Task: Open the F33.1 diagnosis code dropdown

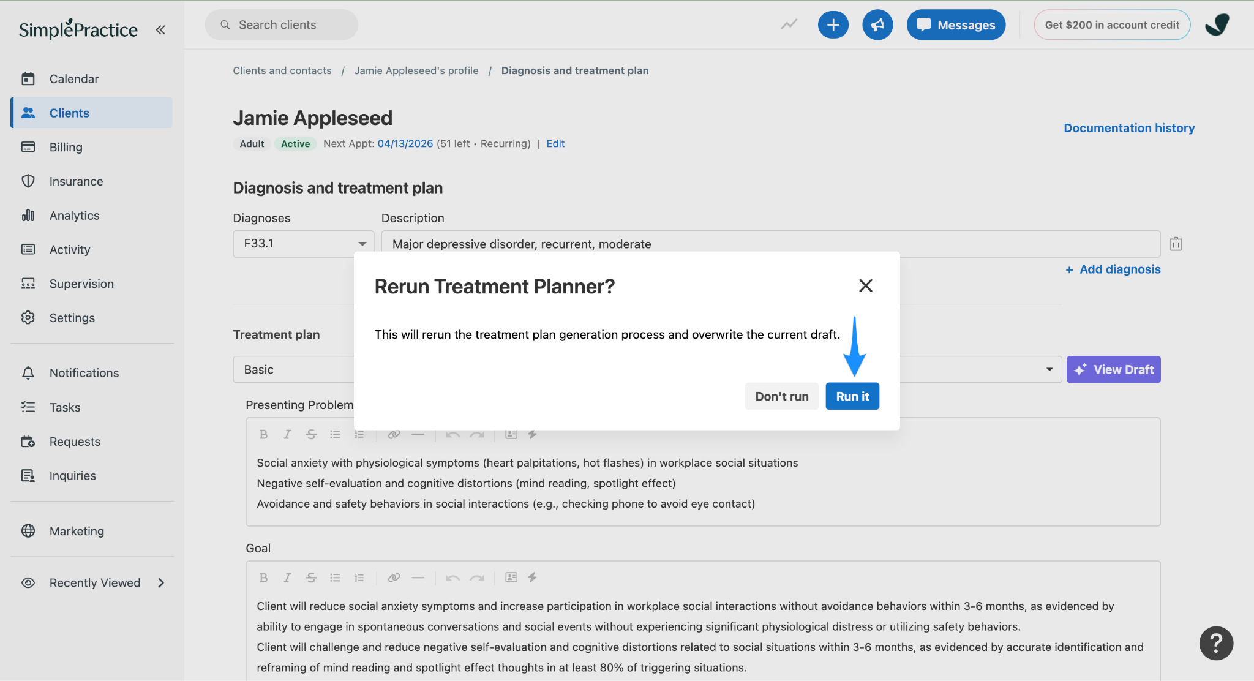Action: coord(304,244)
